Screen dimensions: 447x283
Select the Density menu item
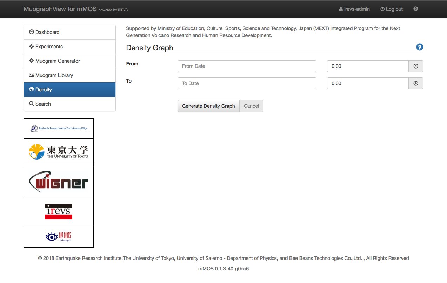pos(44,90)
